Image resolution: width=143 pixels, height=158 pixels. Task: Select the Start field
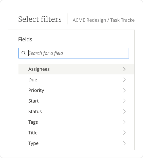(76, 101)
